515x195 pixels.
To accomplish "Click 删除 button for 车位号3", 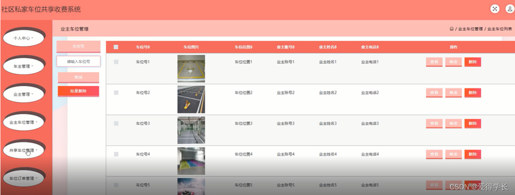I will click(x=473, y=124).
